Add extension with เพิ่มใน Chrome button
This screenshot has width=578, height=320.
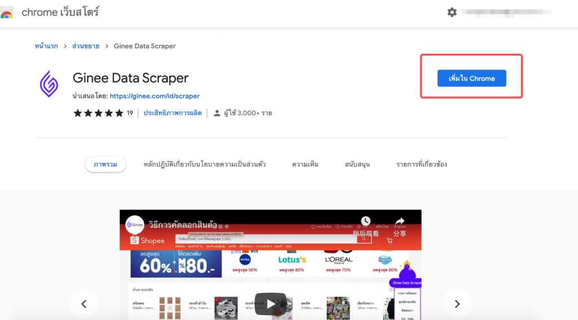pos(471,78)
